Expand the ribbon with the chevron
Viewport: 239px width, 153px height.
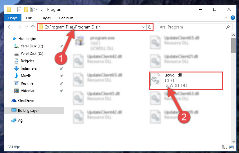coord(226,18)
